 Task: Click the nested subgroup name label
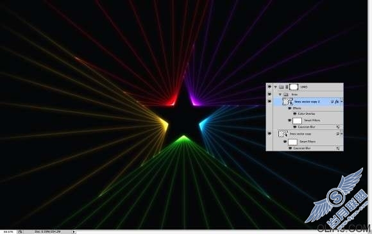294,94
